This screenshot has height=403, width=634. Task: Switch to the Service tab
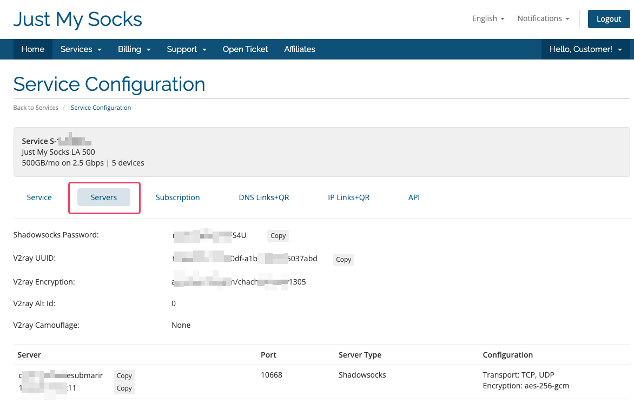39,197
